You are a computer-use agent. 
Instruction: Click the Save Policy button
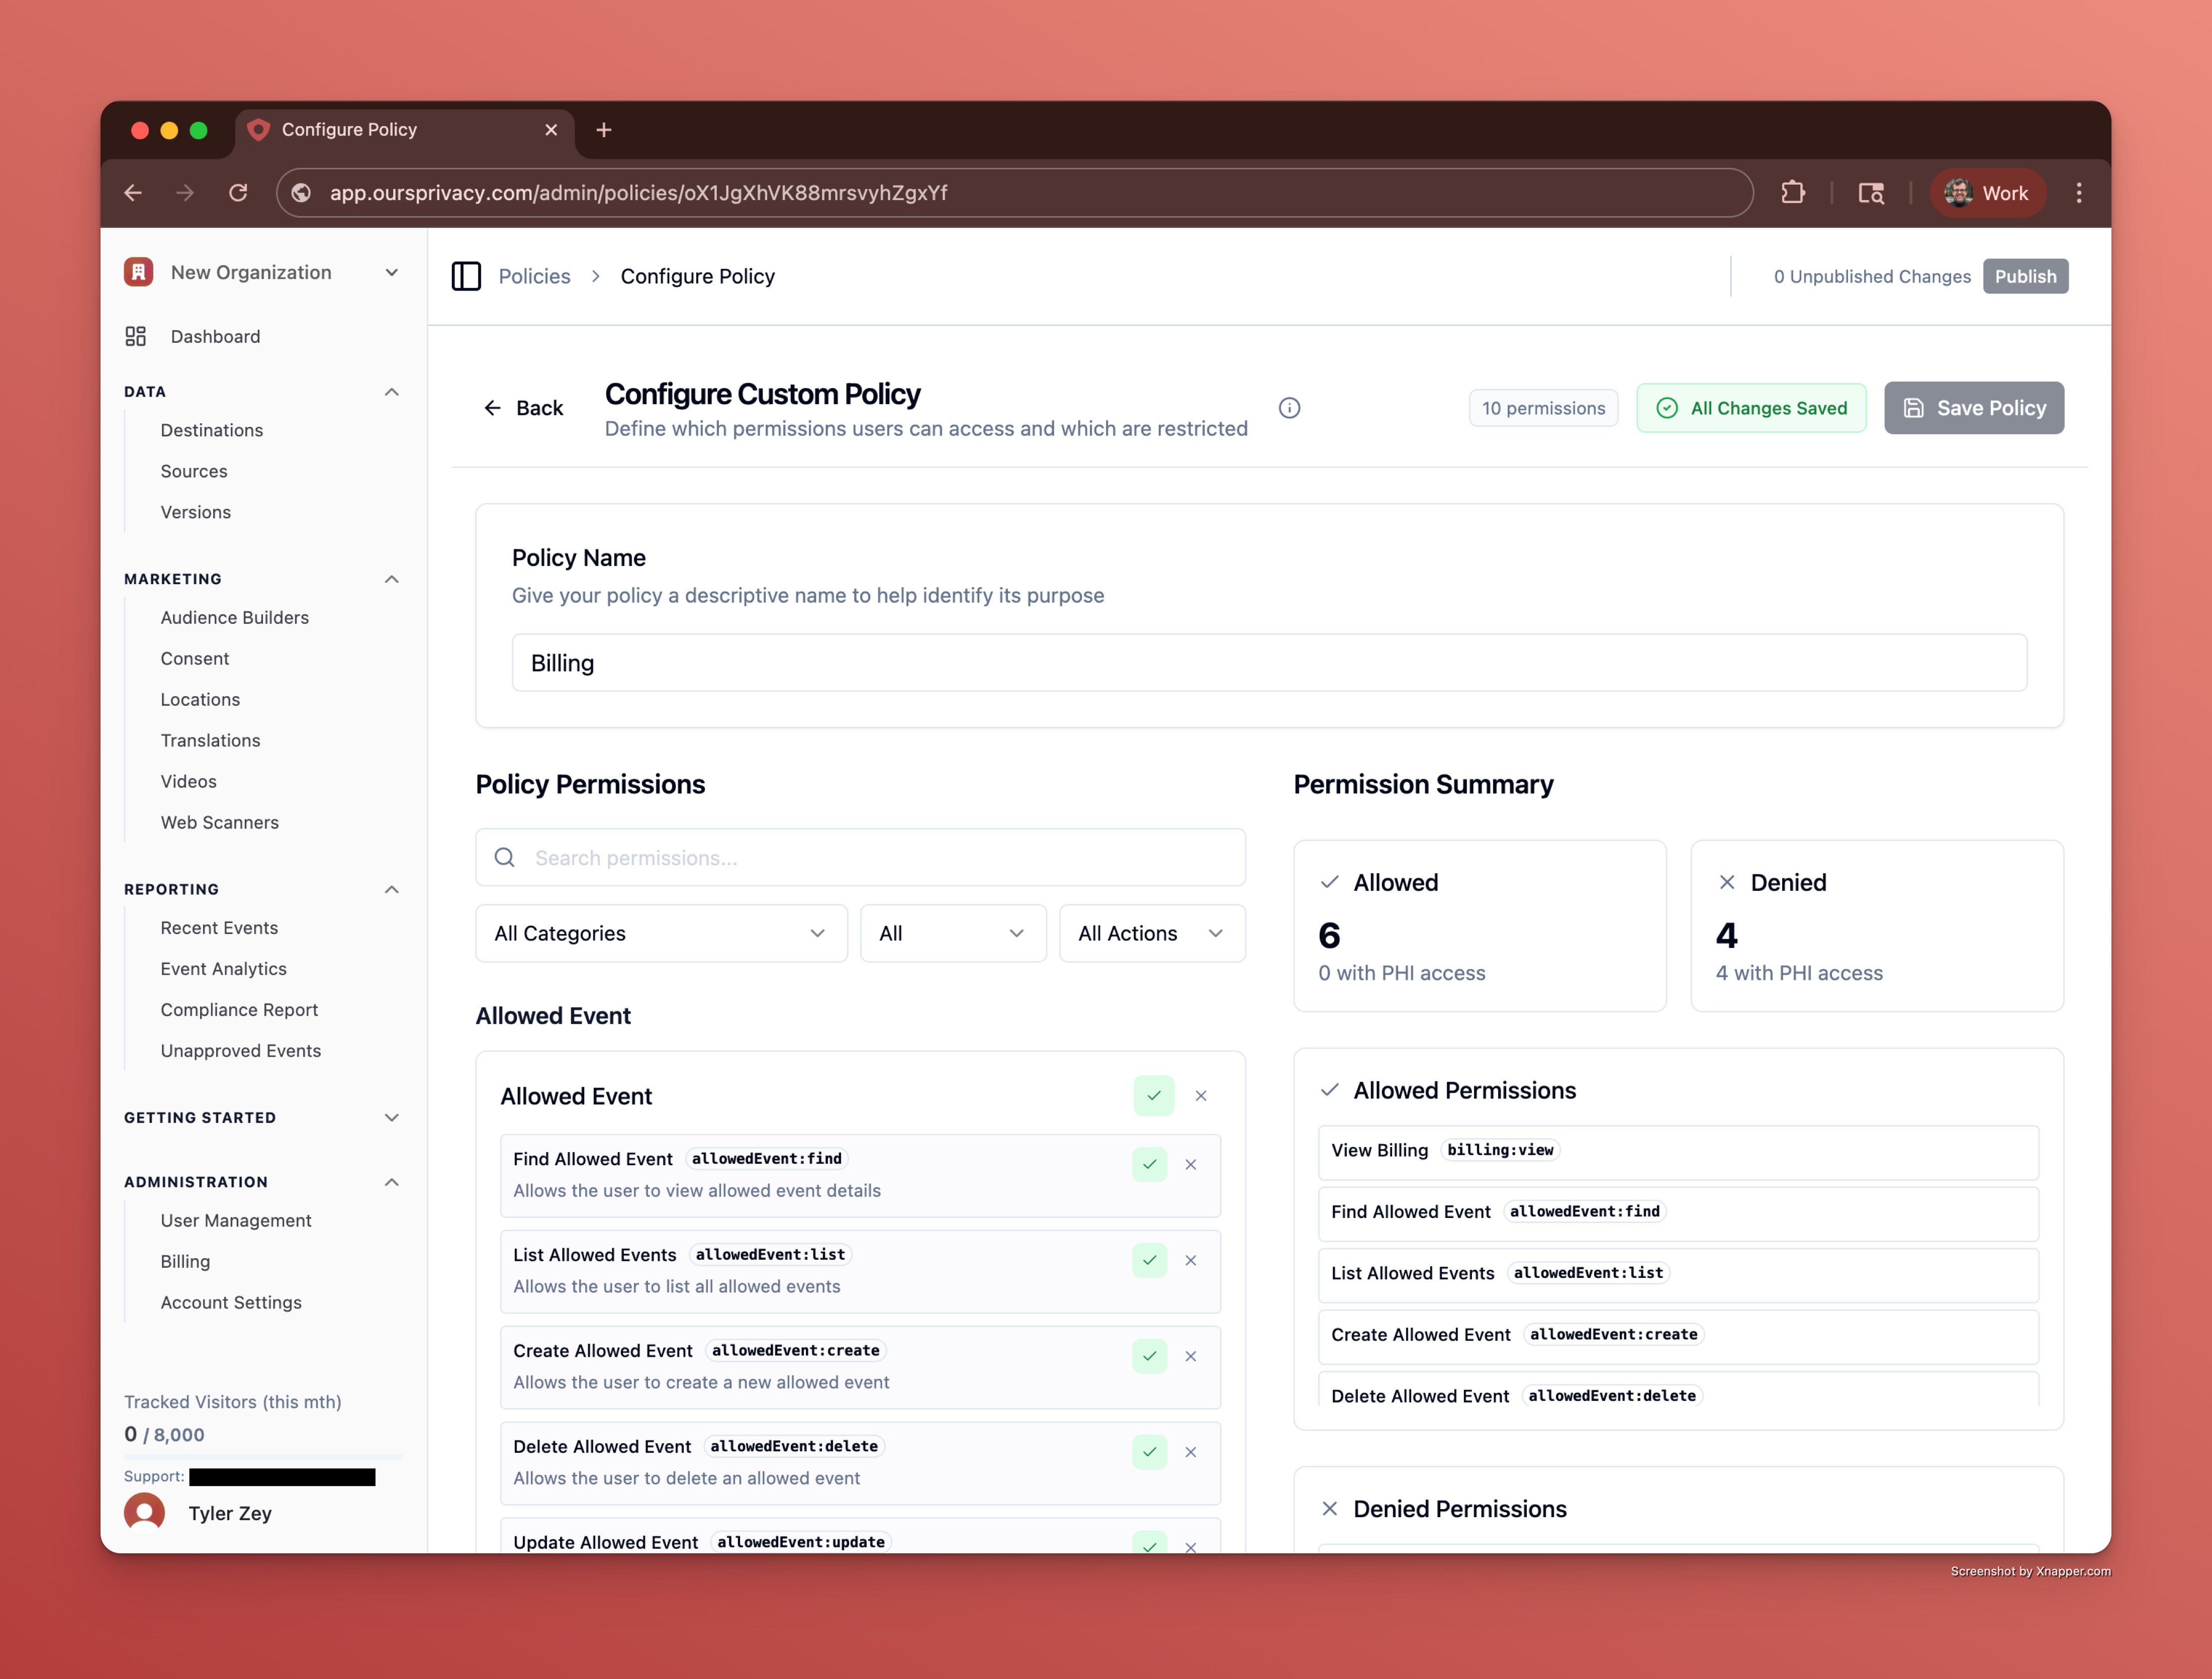pos(1974,408)
